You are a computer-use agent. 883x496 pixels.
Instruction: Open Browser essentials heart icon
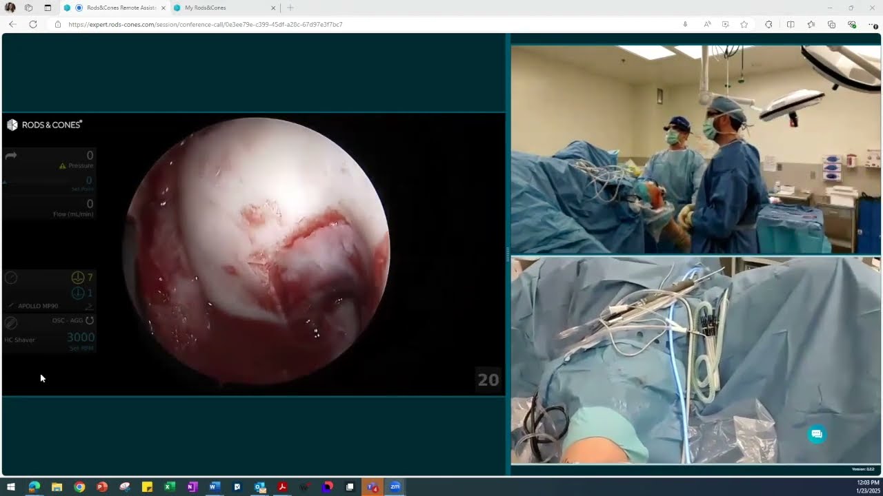coord(852,24)
